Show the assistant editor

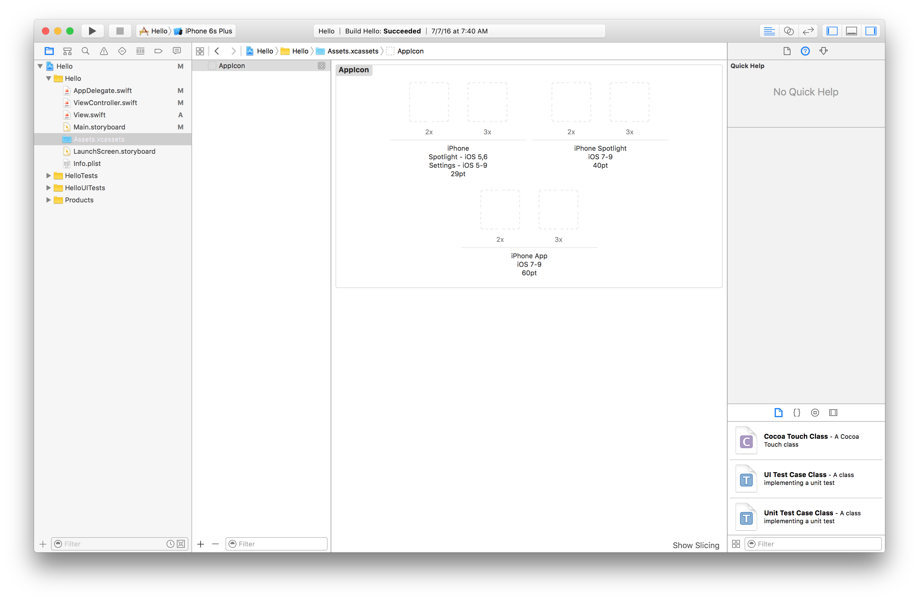coord(789,31)
